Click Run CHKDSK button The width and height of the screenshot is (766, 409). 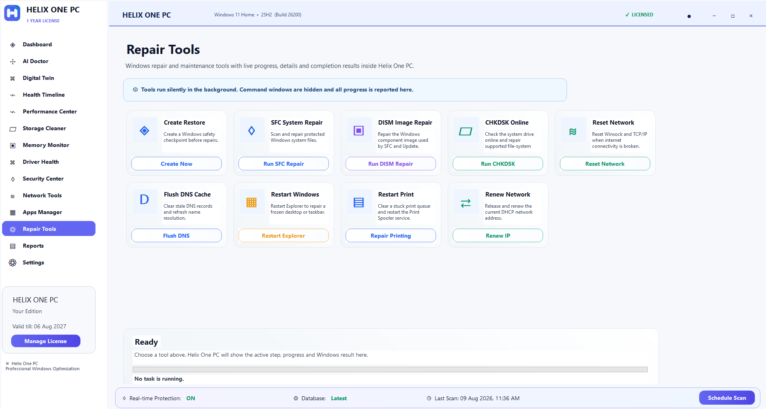498,164
